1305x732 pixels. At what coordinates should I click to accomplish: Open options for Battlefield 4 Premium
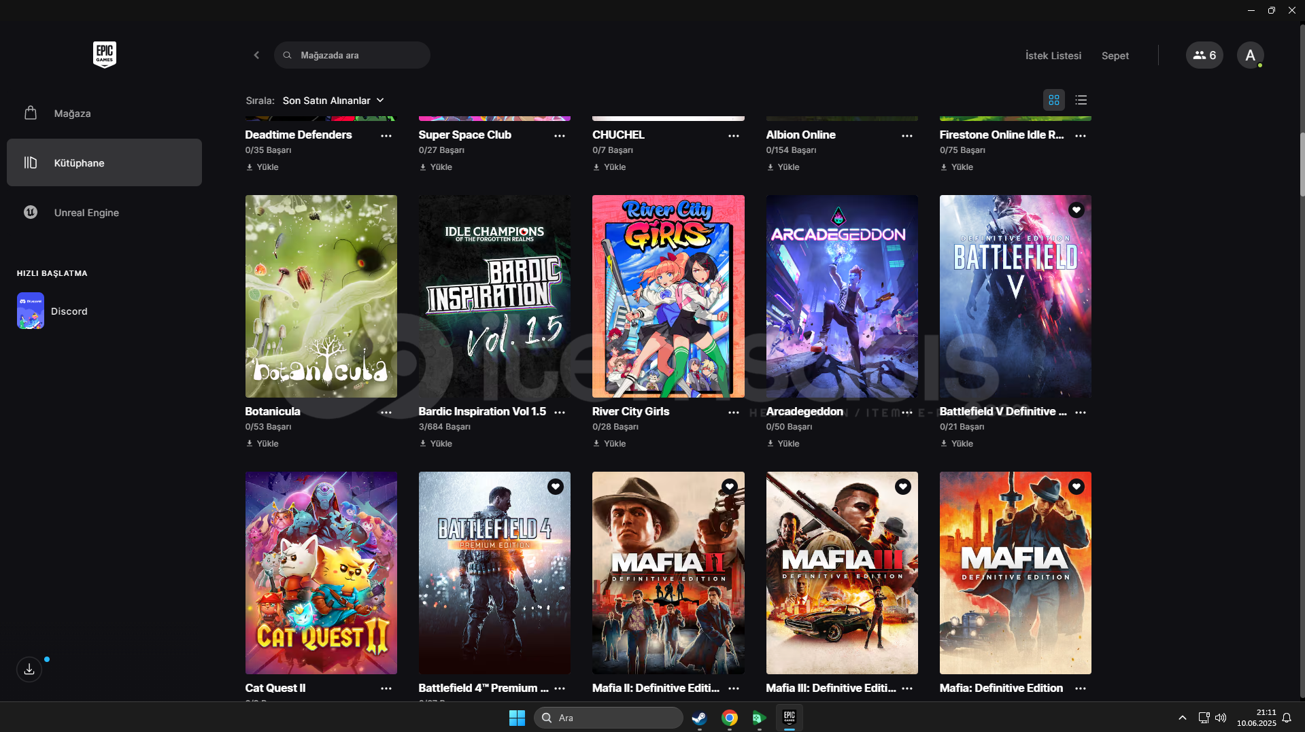click(560, 689)
